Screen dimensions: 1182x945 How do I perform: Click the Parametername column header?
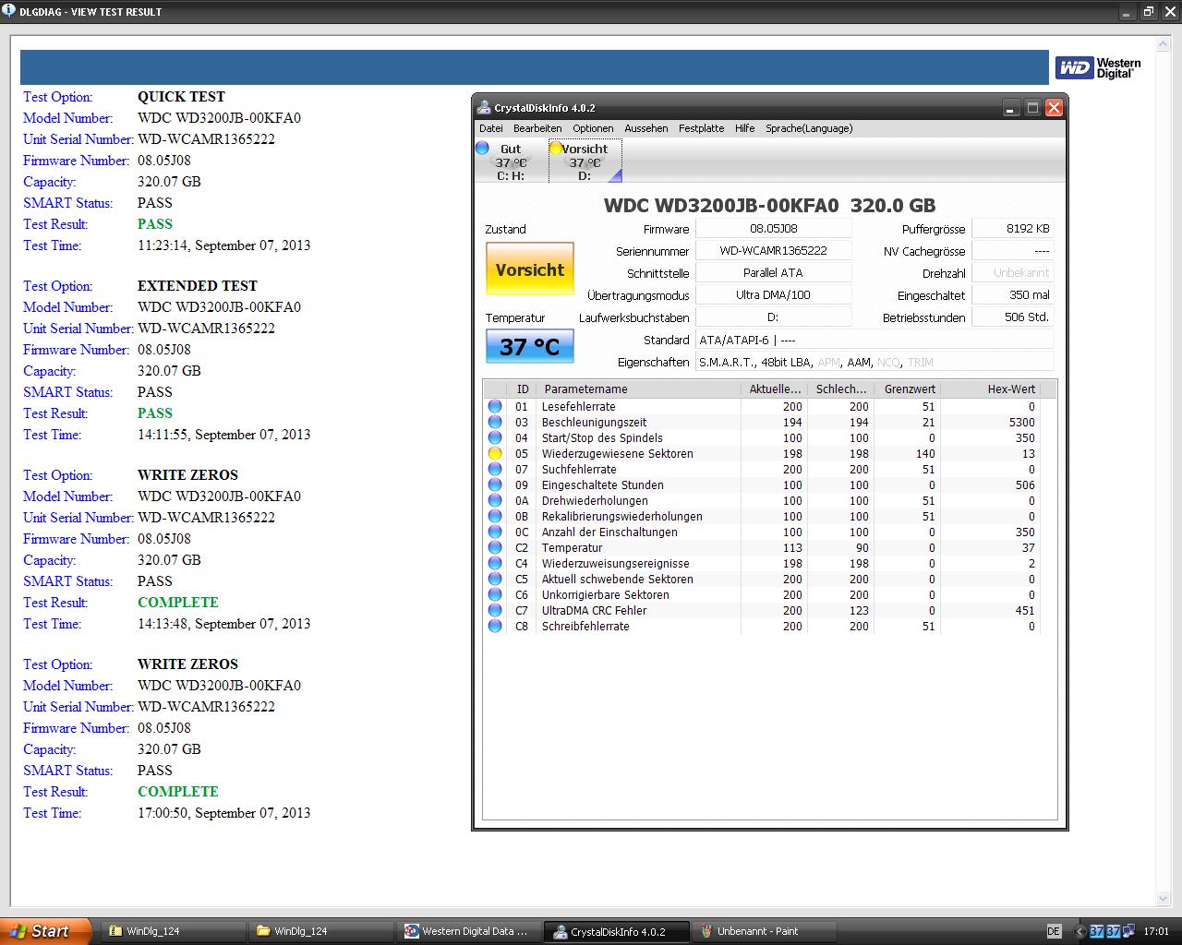tap(638, 389)
